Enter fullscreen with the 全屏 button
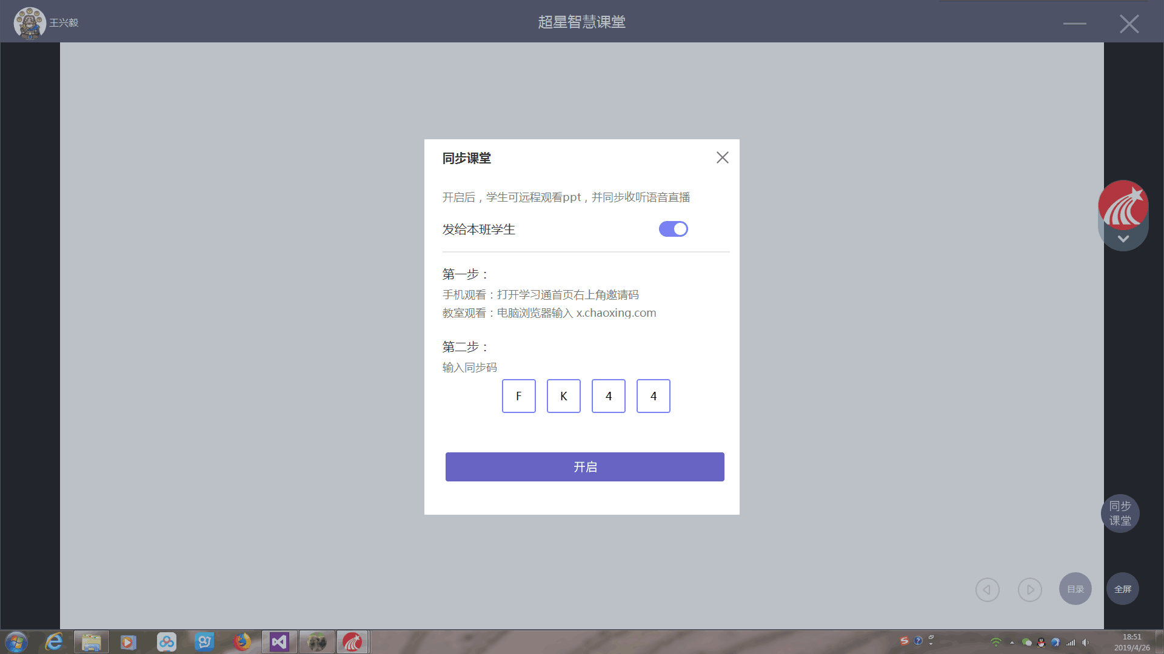Image resolution: width=1164 pixels, height=654 pixels. click(x=1122, y=589)
